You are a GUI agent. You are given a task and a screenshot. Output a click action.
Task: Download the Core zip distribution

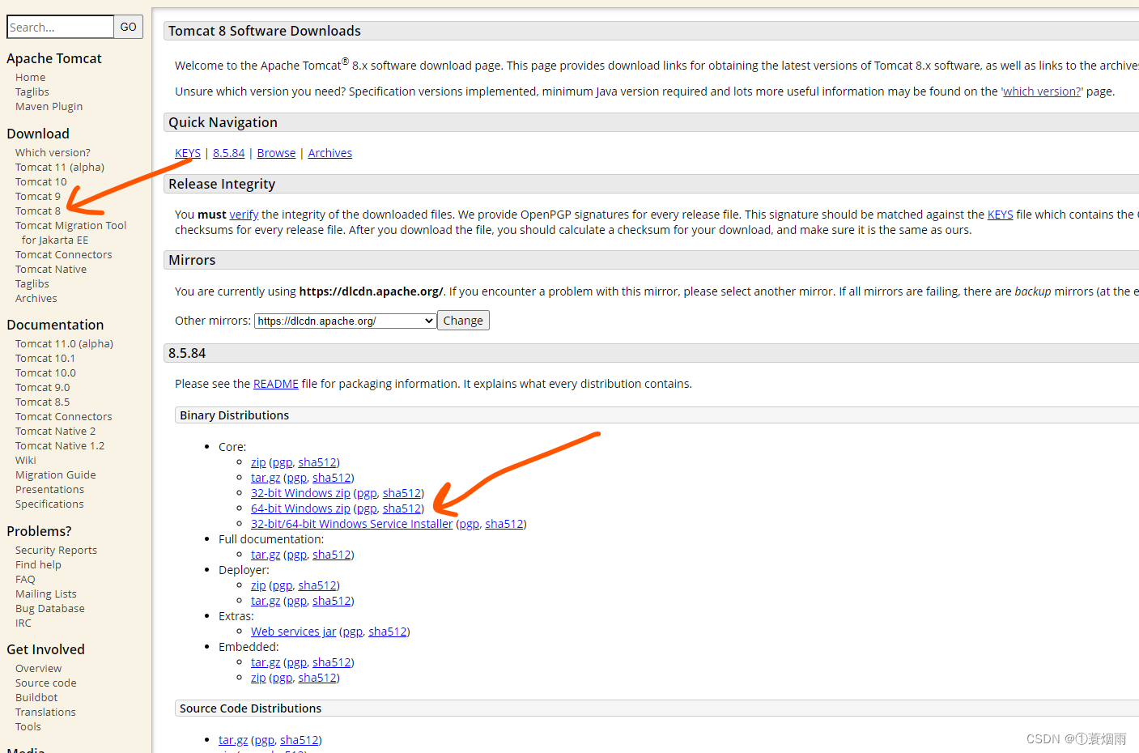[x=258, y=462]
